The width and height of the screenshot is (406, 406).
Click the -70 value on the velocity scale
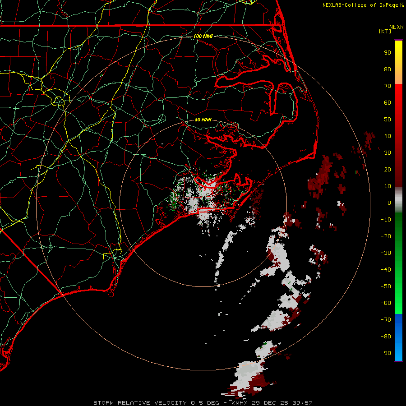click(x=386, y=320)
